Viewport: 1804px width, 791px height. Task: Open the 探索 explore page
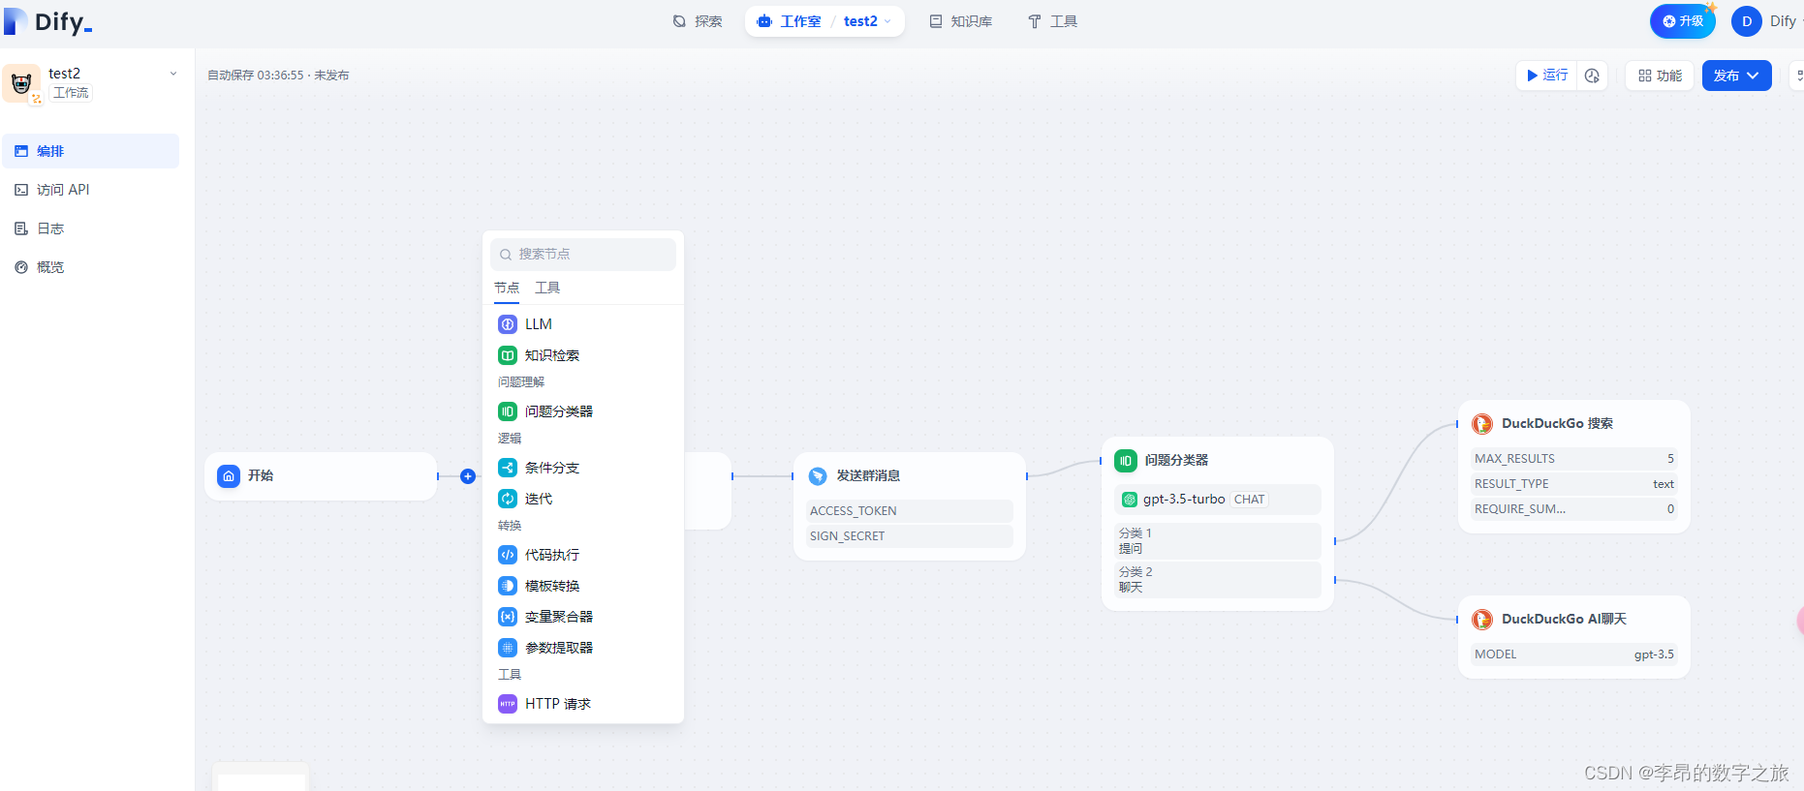point(698,21)
